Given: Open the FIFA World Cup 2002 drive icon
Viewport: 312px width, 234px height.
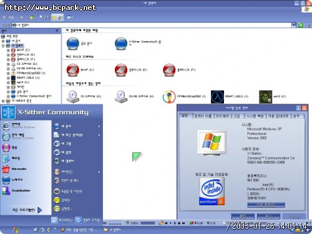Looking at the screenshot, I should 169,97.
